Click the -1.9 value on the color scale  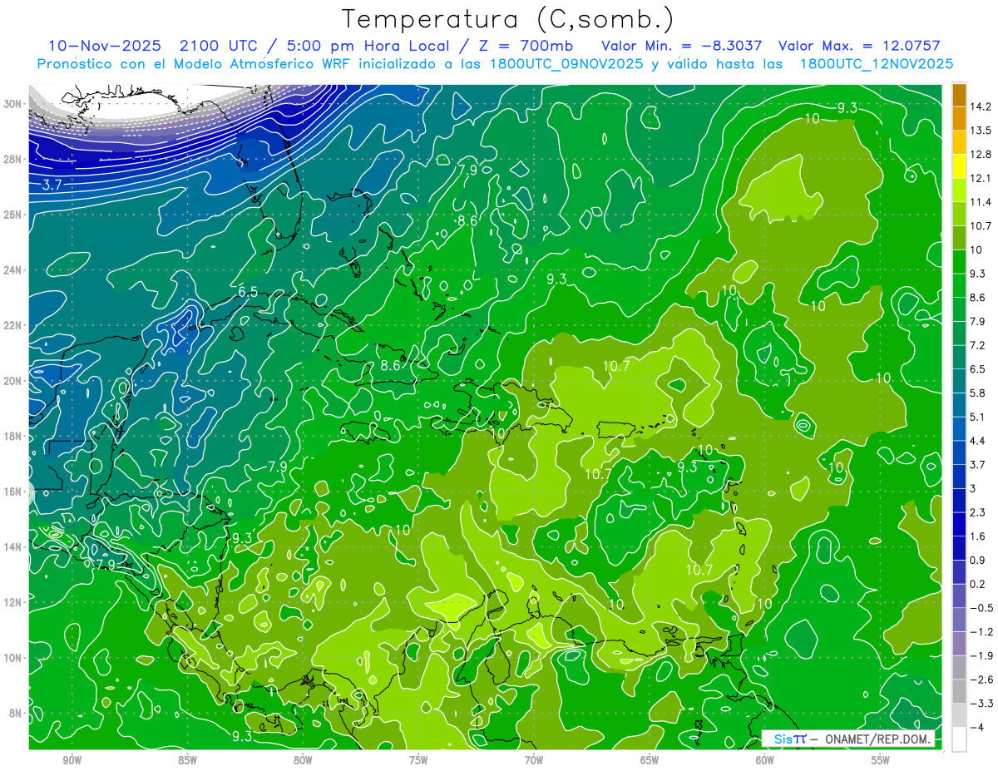981,655
